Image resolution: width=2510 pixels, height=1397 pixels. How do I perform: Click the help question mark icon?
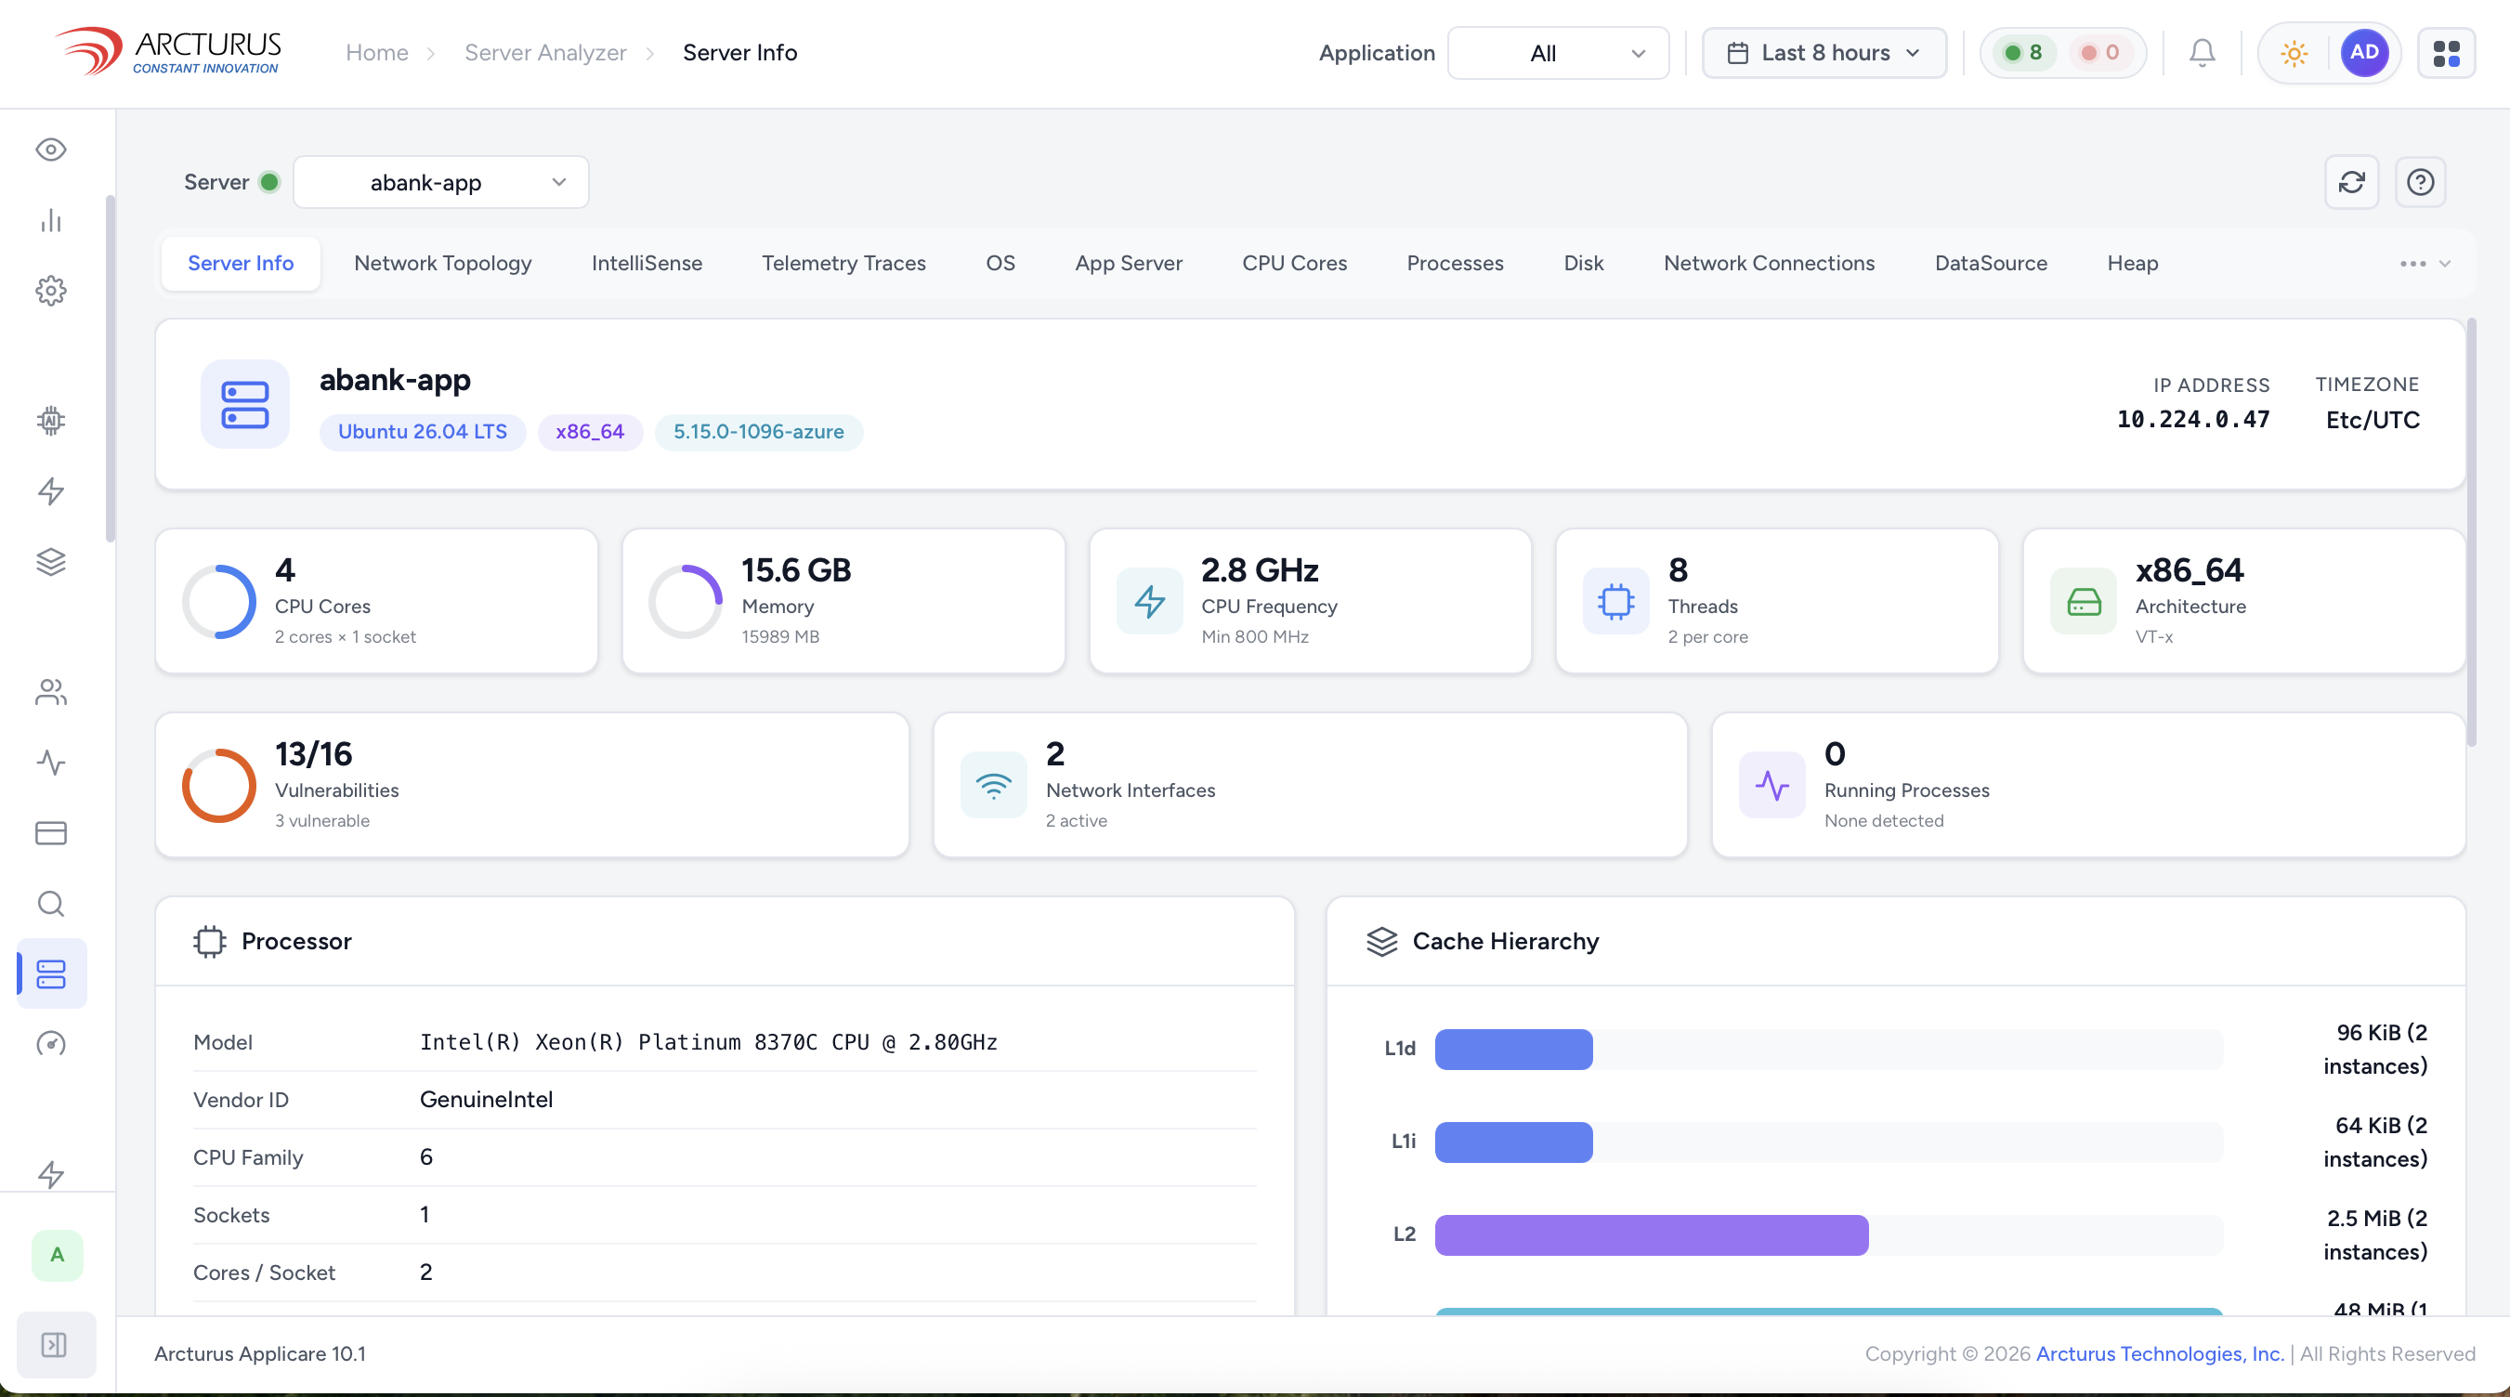tap(2421, 182)
